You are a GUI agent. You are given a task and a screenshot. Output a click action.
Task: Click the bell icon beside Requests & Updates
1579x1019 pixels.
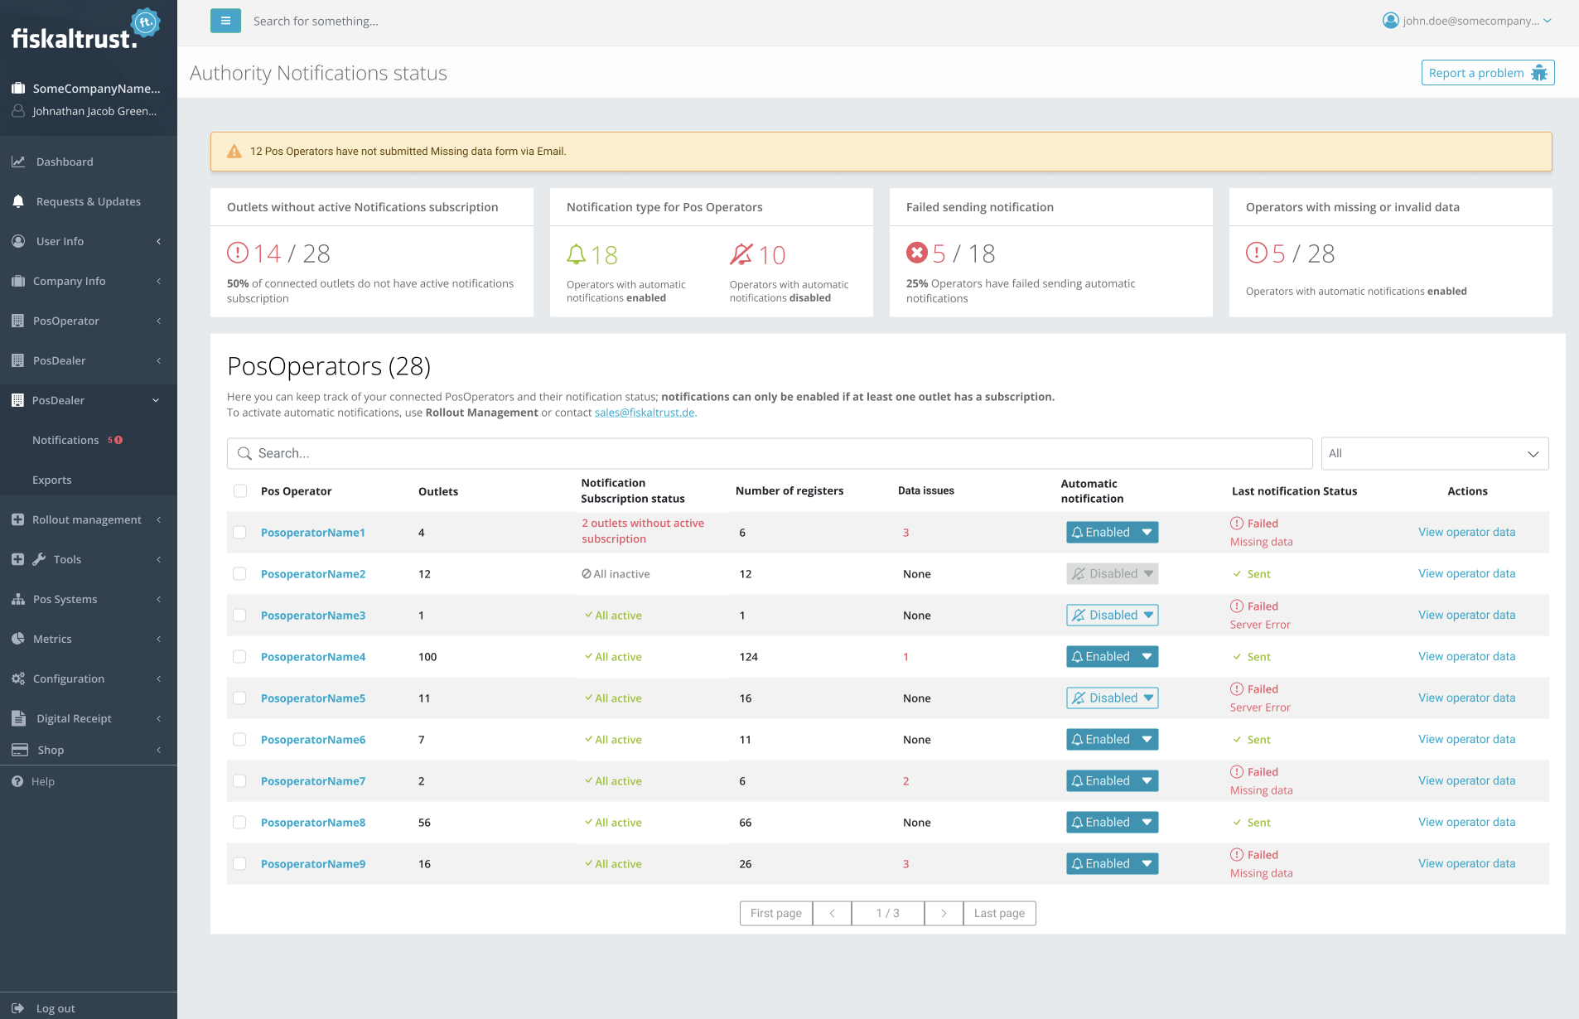click(x=18, y=201)
